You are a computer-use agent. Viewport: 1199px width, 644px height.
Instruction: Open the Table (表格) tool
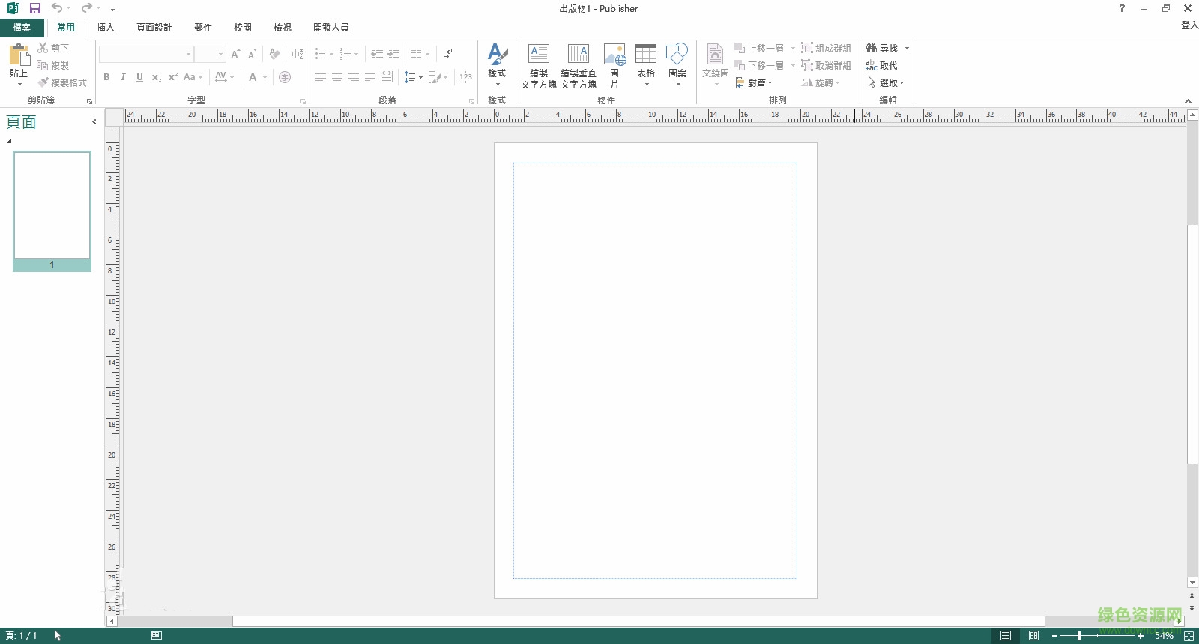click(x=645, y=55)
